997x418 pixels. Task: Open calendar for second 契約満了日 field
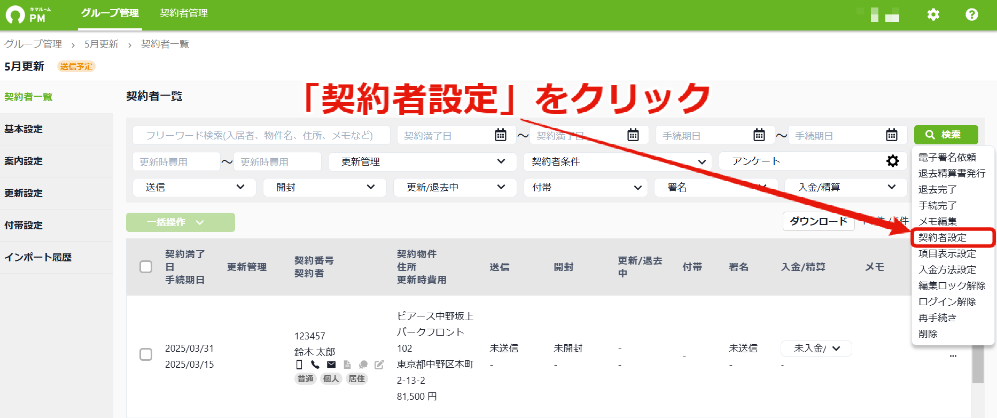[x=633, y=135]
